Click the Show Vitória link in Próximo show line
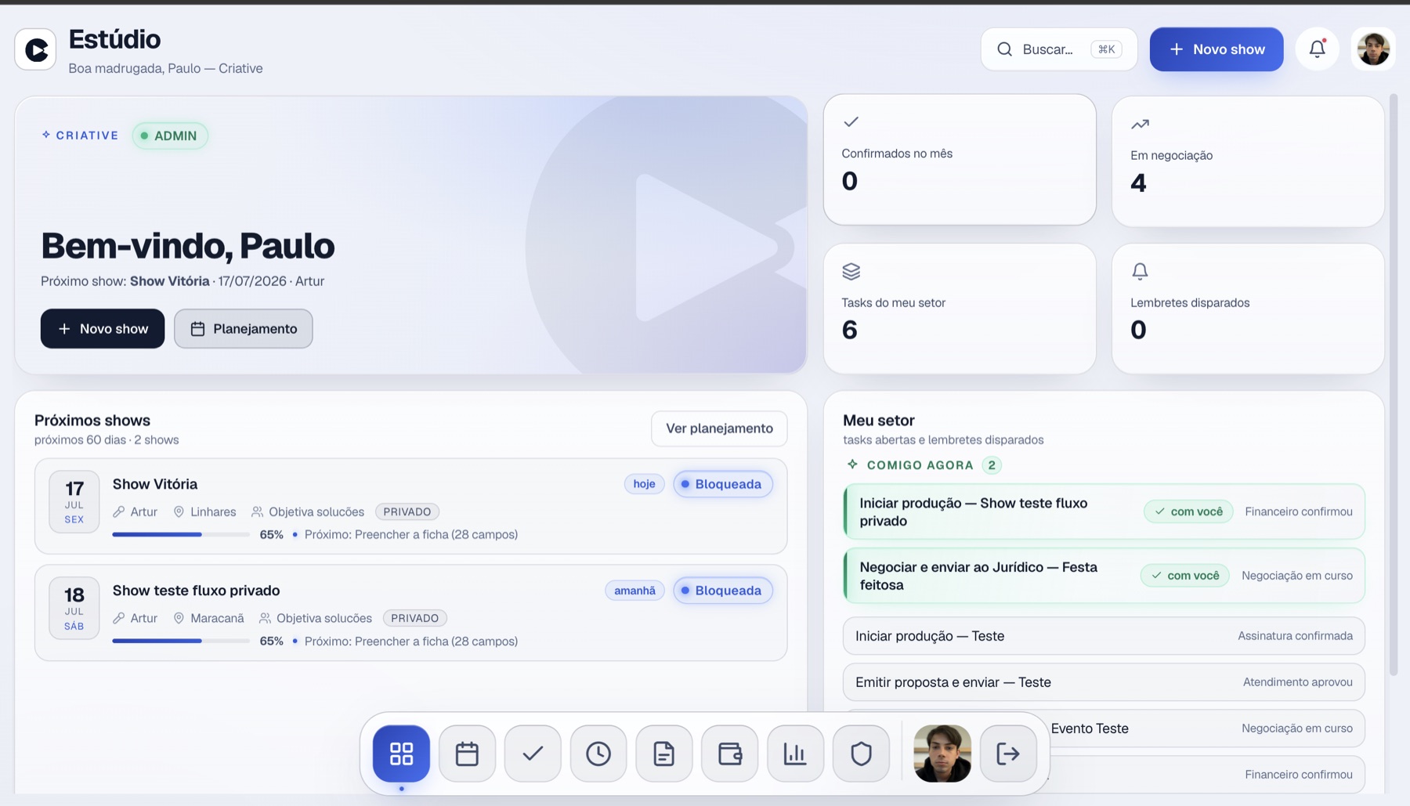 click(x=170, y=281)
